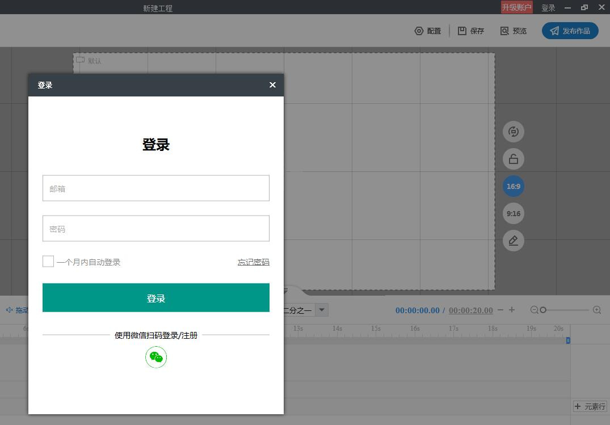Viewport: 610px width, 425px height.
Task: Click the timeline zoom slider handle
Action: (543, 310)
